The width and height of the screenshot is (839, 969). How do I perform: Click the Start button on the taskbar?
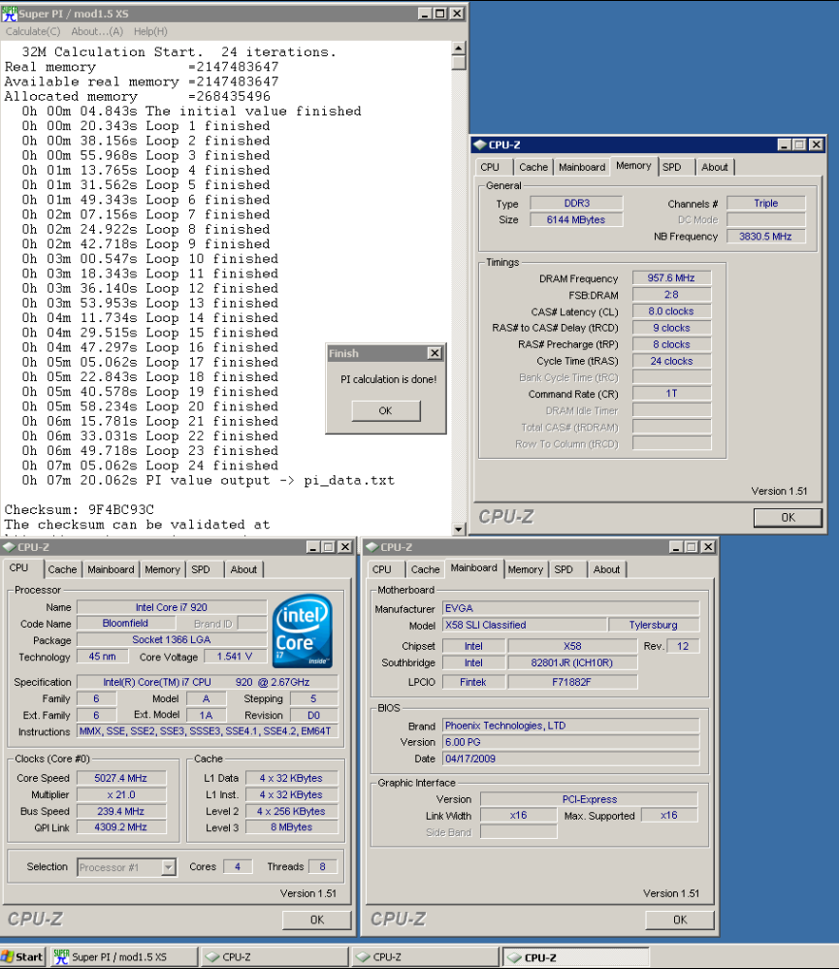click(x=22, y=956)
